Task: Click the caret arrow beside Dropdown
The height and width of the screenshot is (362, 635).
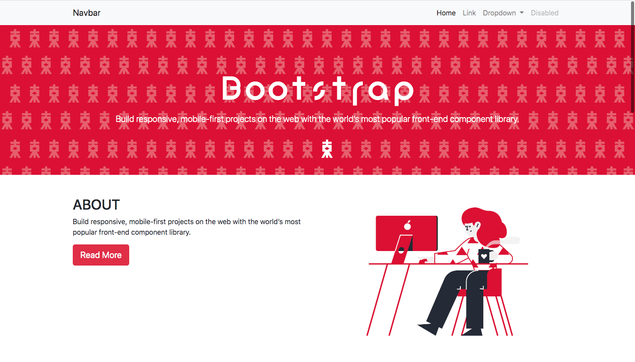Action: pos(522,13)
